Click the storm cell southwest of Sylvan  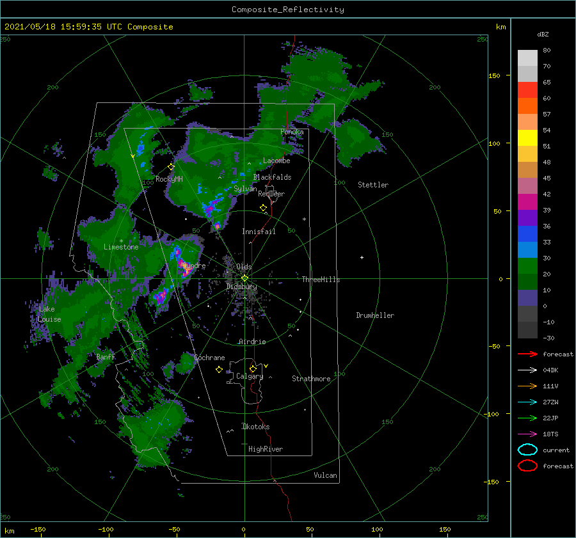pos(211,208)
